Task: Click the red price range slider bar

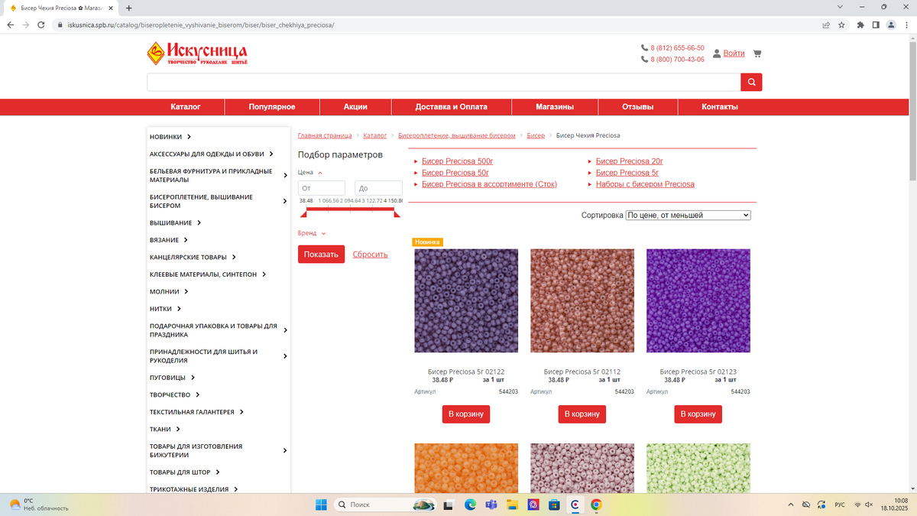Action: 349,208
